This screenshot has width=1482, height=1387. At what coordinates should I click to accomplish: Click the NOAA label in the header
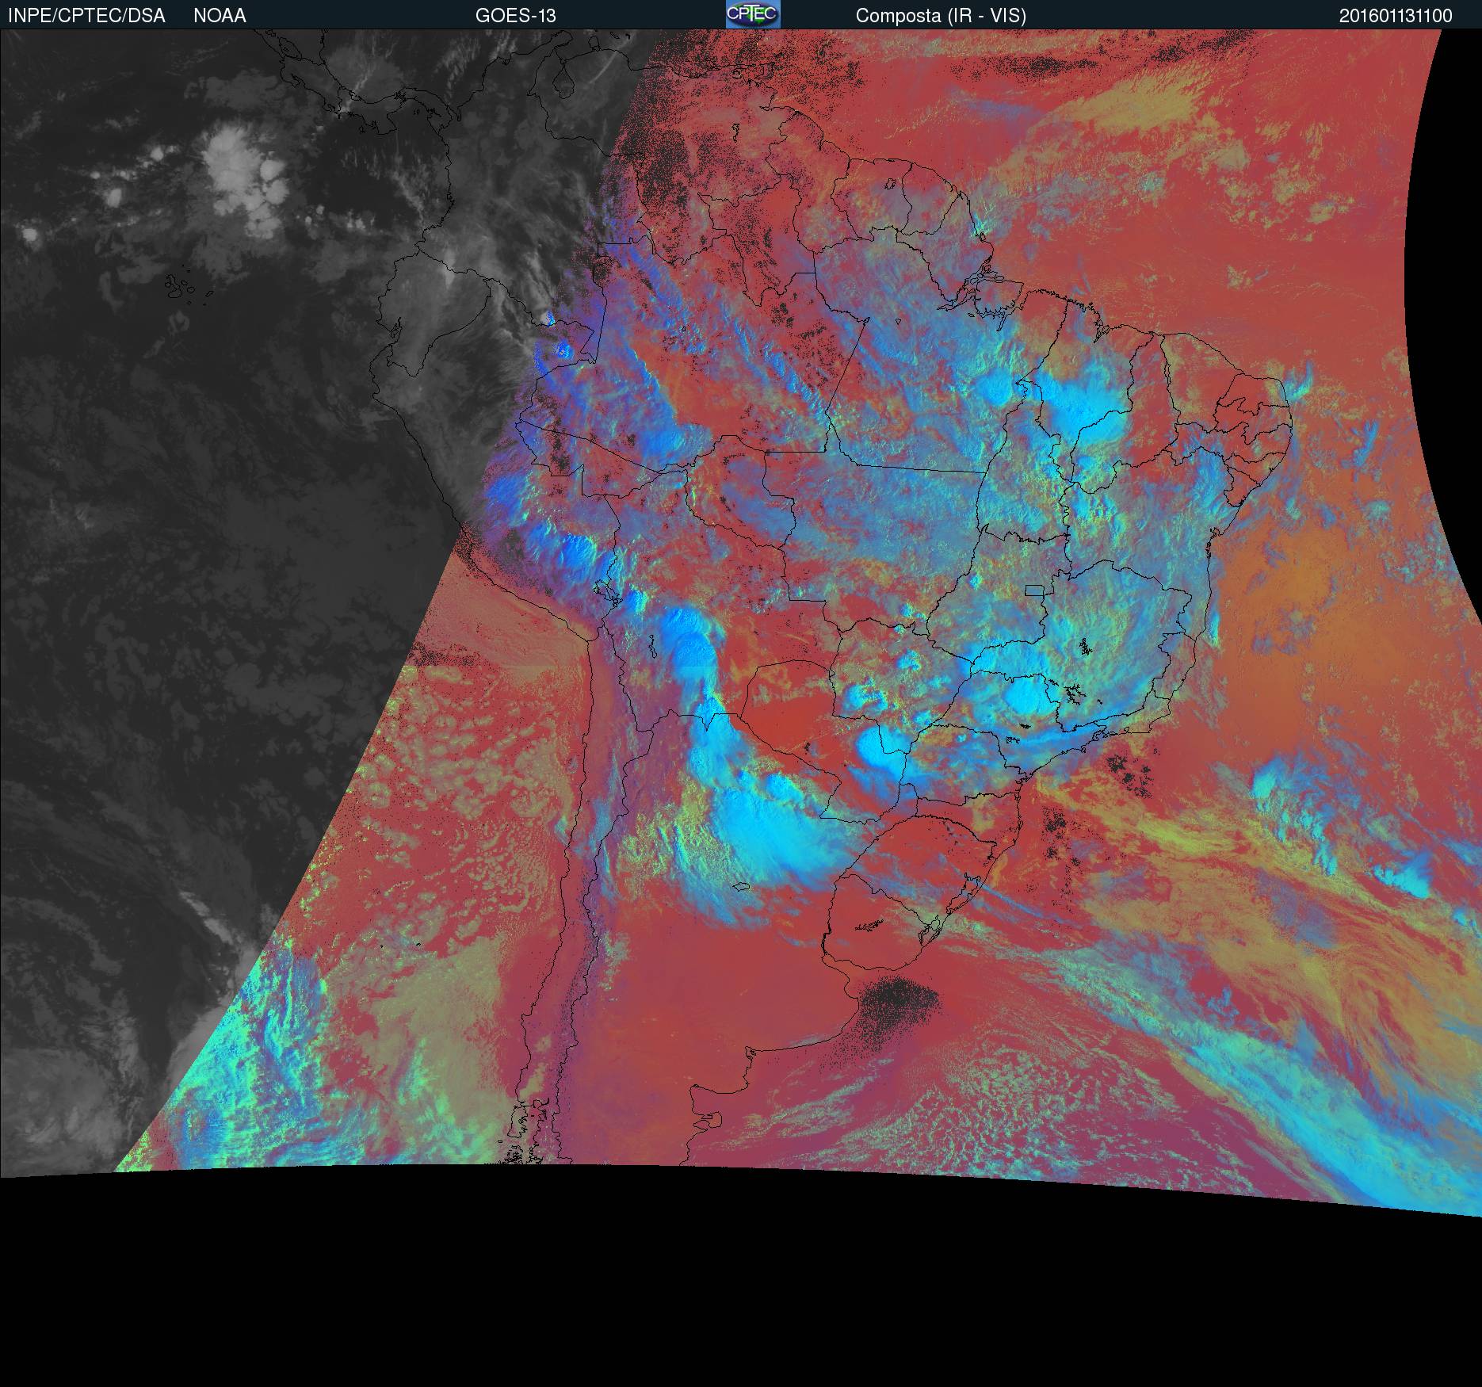click(220, 16)
